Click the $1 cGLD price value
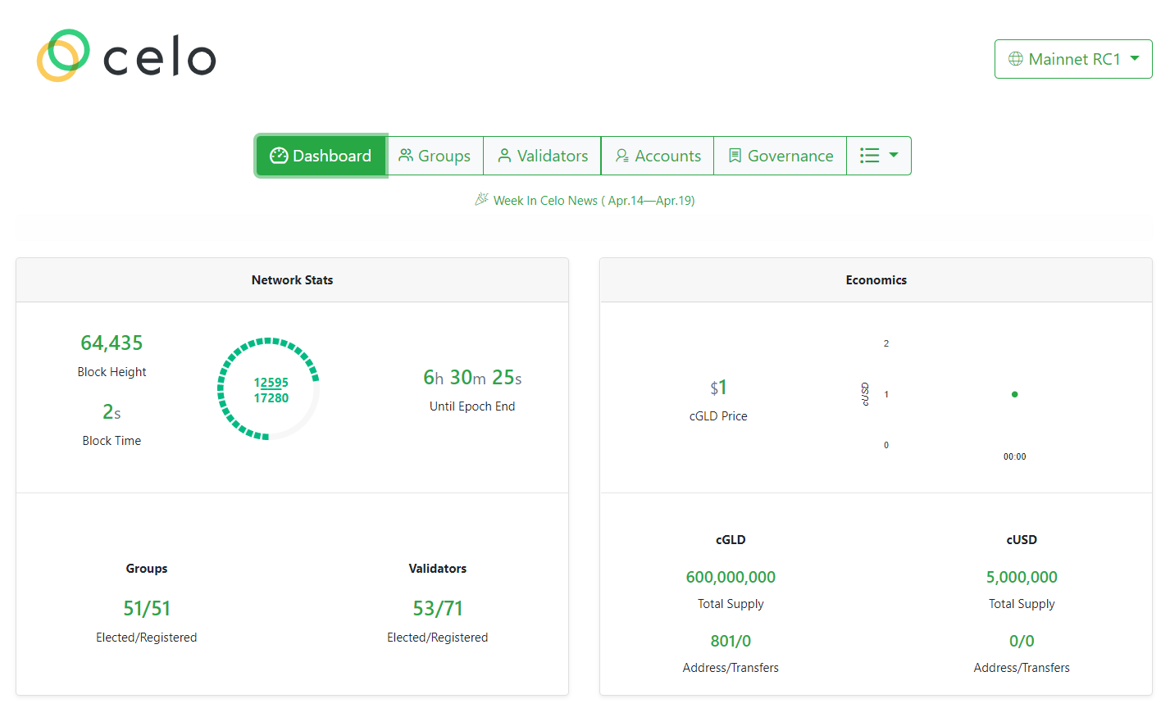Viewport: 1170px width, 708px height. [x=718, y=387]
